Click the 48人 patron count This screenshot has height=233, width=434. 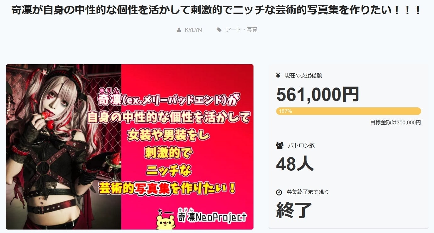click(x=295, y=164)
